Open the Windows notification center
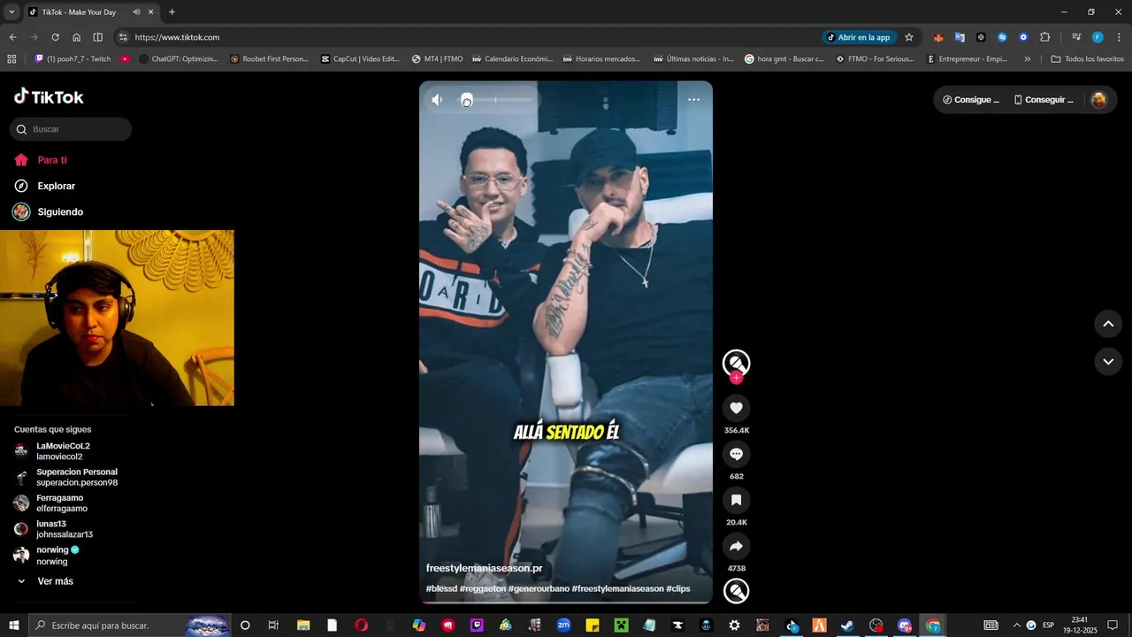Viewport: 1132px width, 637px height. click(1113, 625)
